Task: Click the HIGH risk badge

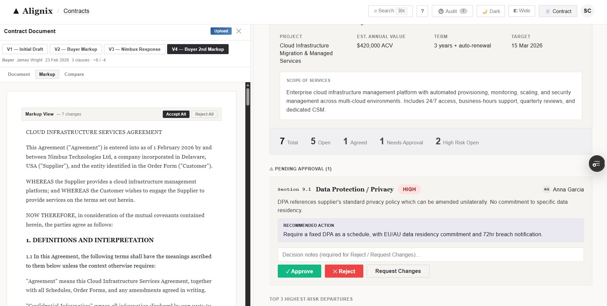Action: [409, 189]
